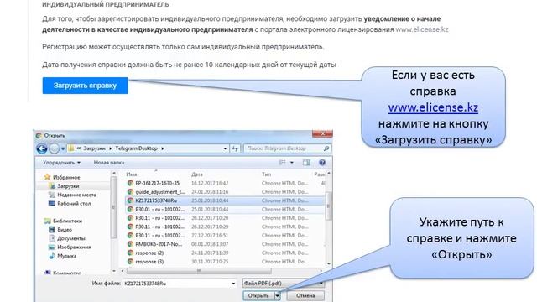Screen dimensions: 537x302
Task: Click Chrome icon of EP-161217-1630-35 file
Action: tap(130, 183)
